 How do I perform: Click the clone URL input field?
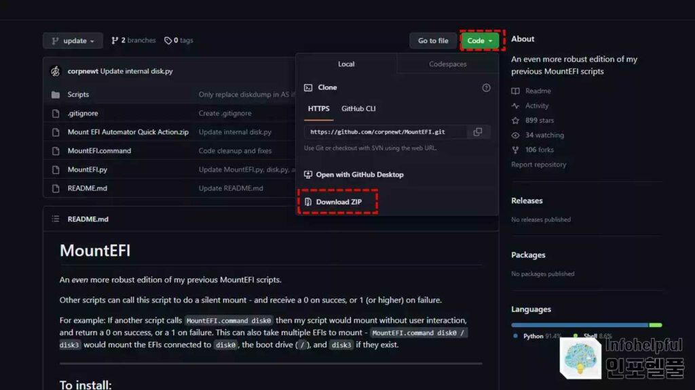pyautogui.click(x=386, y=132)
